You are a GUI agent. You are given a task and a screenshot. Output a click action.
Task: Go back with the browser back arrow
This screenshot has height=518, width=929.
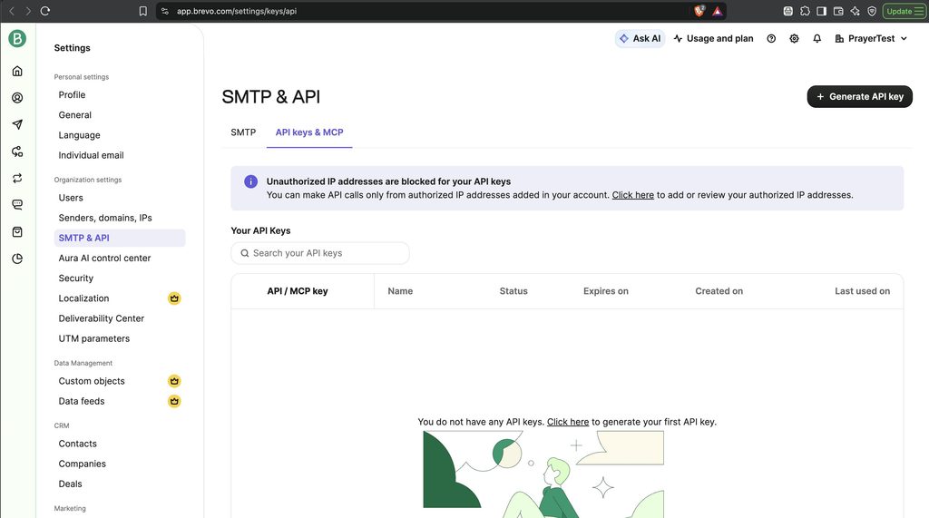click(x=11, y=11)
